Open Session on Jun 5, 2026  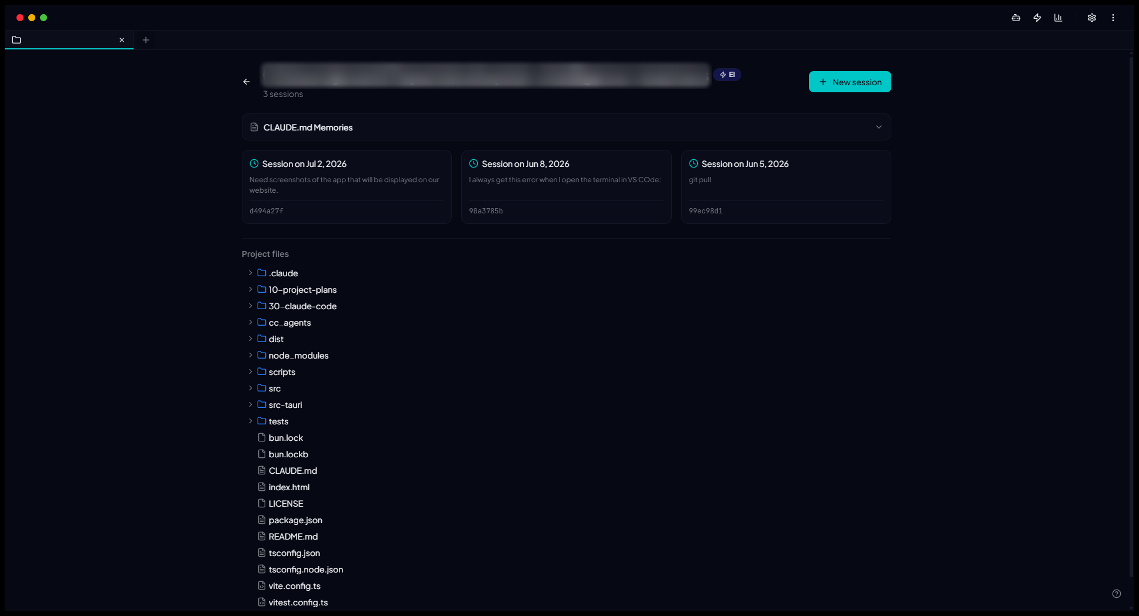(786, 187)
